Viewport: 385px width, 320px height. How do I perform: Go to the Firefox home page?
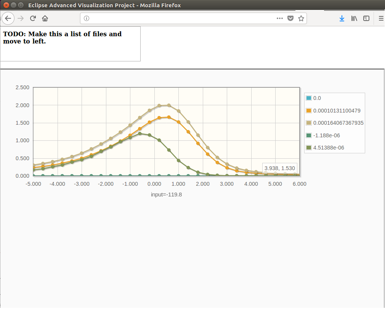point(45,18)
